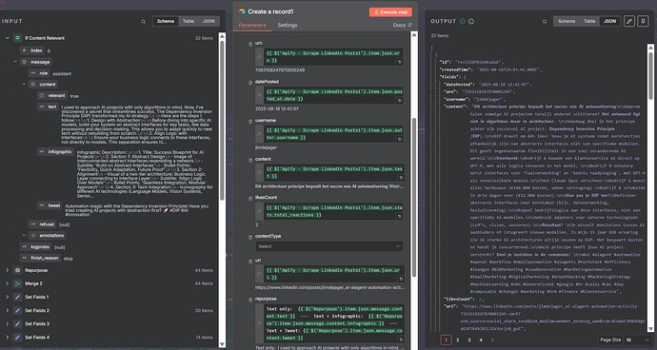The height and width of the screenshot is (350, 657).
Task: Click the Execute step button
Action: coord(390,12)
